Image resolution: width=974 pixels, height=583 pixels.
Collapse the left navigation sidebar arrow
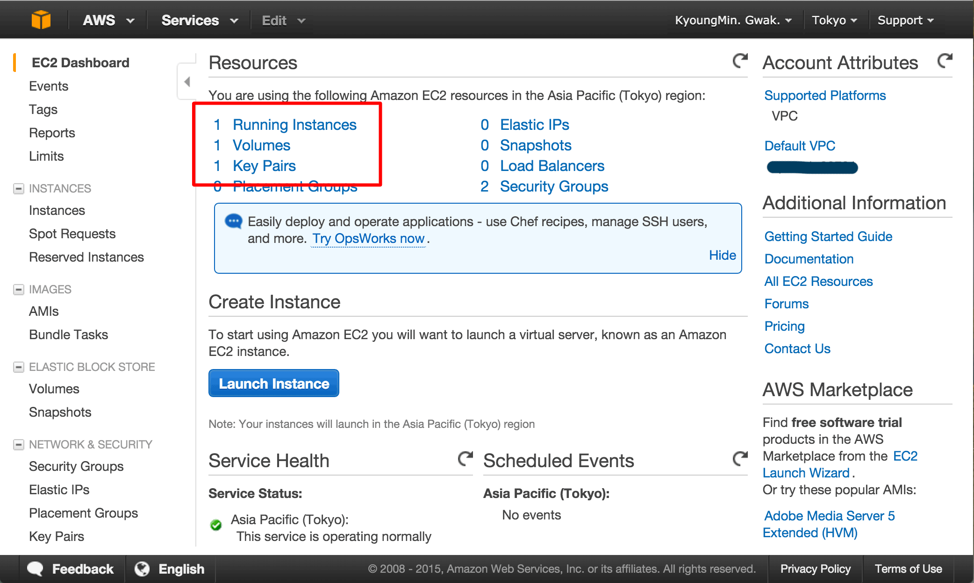(187, 82)
